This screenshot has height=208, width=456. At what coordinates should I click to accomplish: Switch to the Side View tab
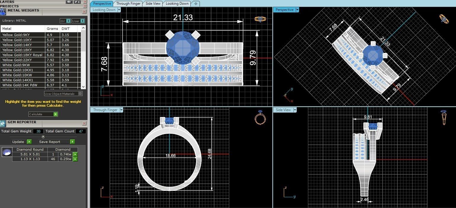coord(153,4)
